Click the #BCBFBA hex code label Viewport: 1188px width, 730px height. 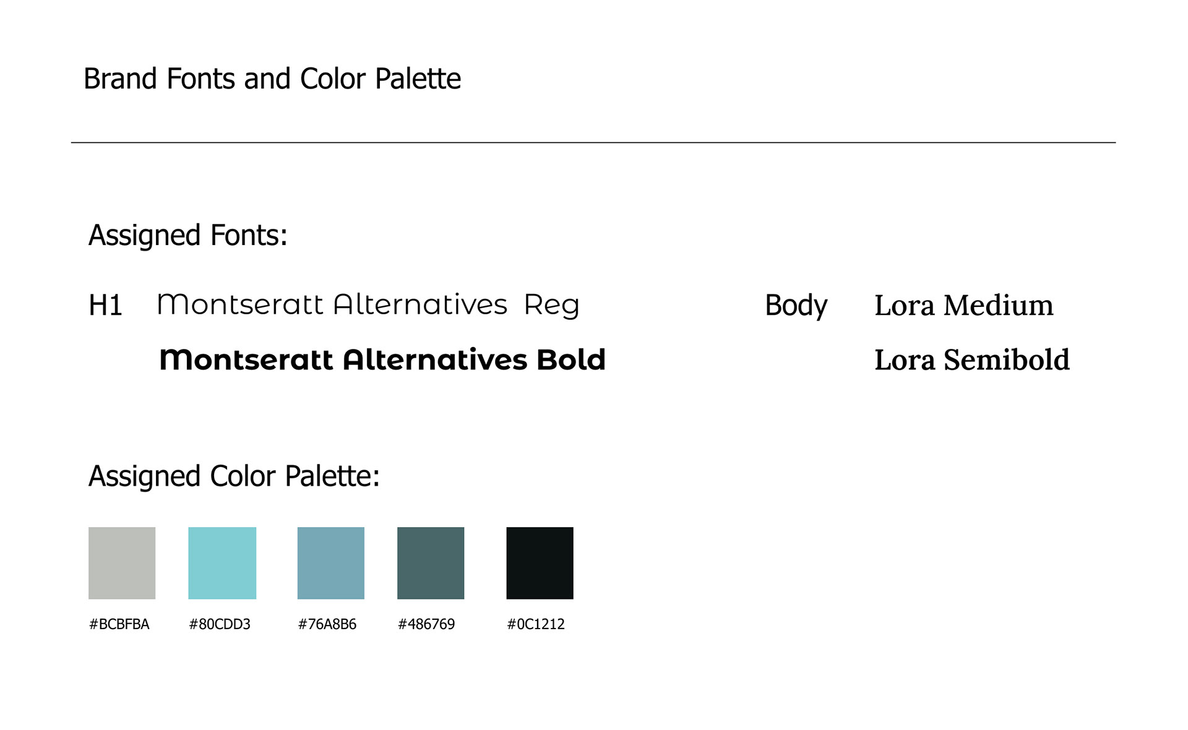coord(119,624)
